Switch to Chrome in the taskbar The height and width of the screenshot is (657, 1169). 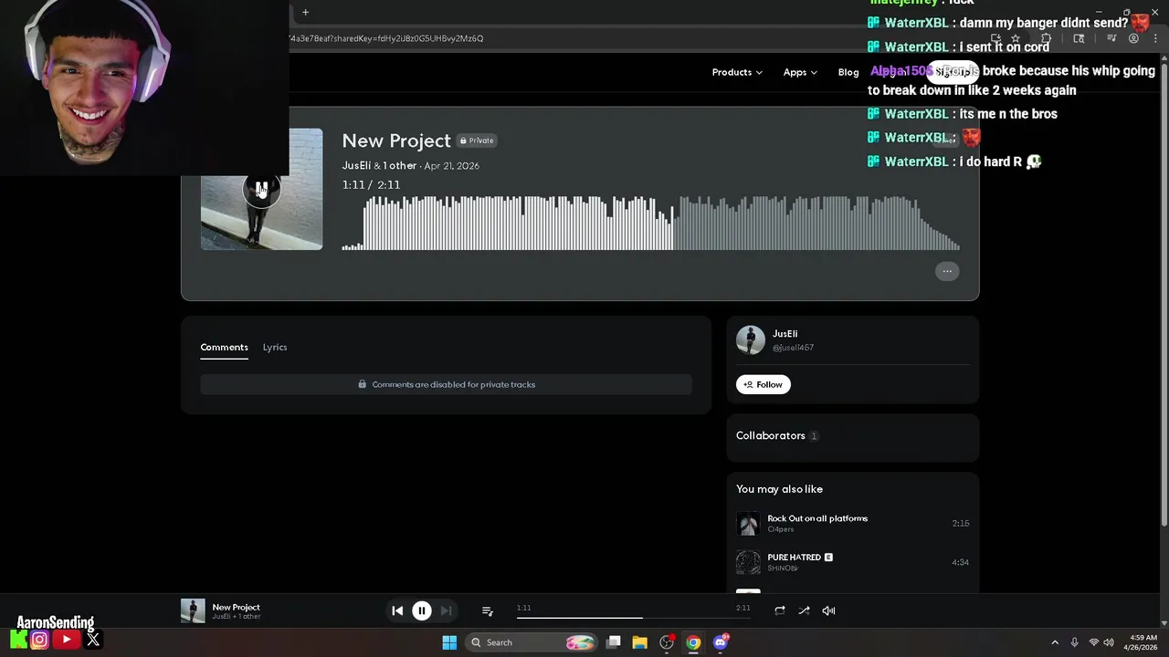click(693, 642)
